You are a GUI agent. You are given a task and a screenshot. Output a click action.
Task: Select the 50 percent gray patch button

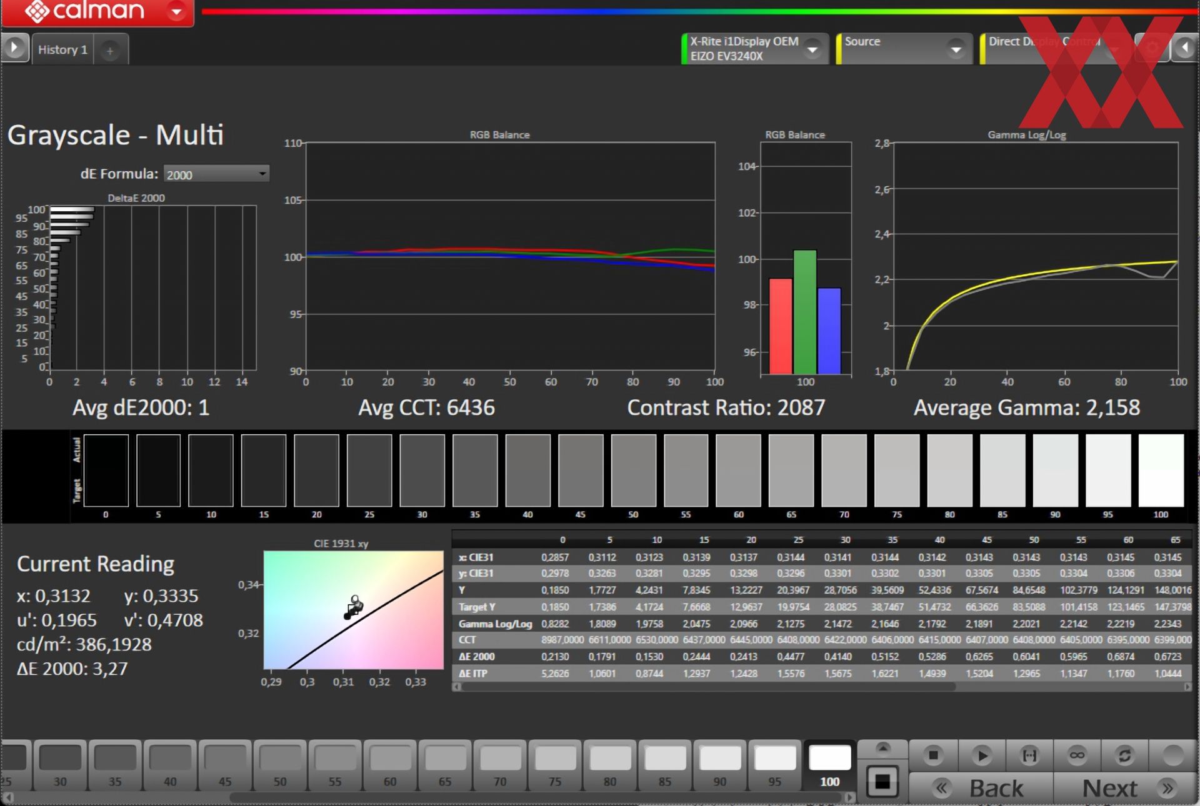[x=280, y=766]
